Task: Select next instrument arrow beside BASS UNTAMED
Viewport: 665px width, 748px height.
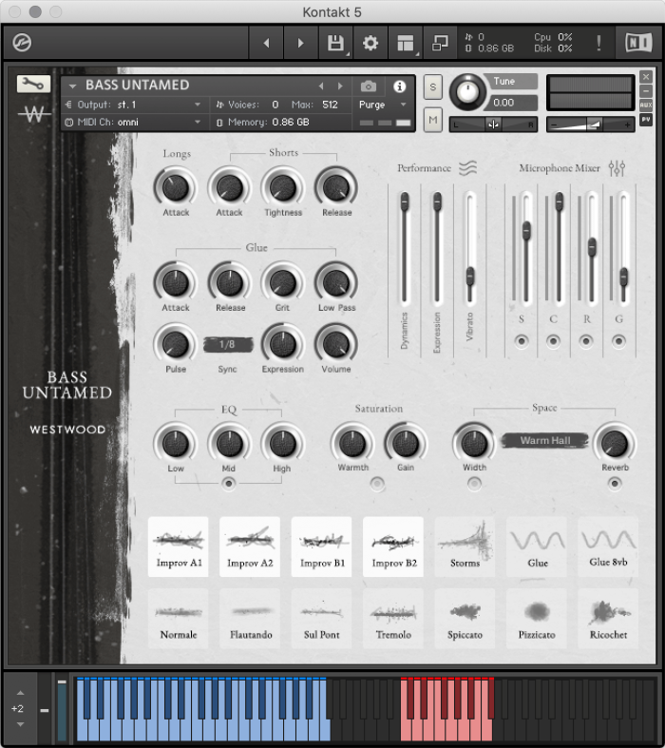Action: coord(340,86)
